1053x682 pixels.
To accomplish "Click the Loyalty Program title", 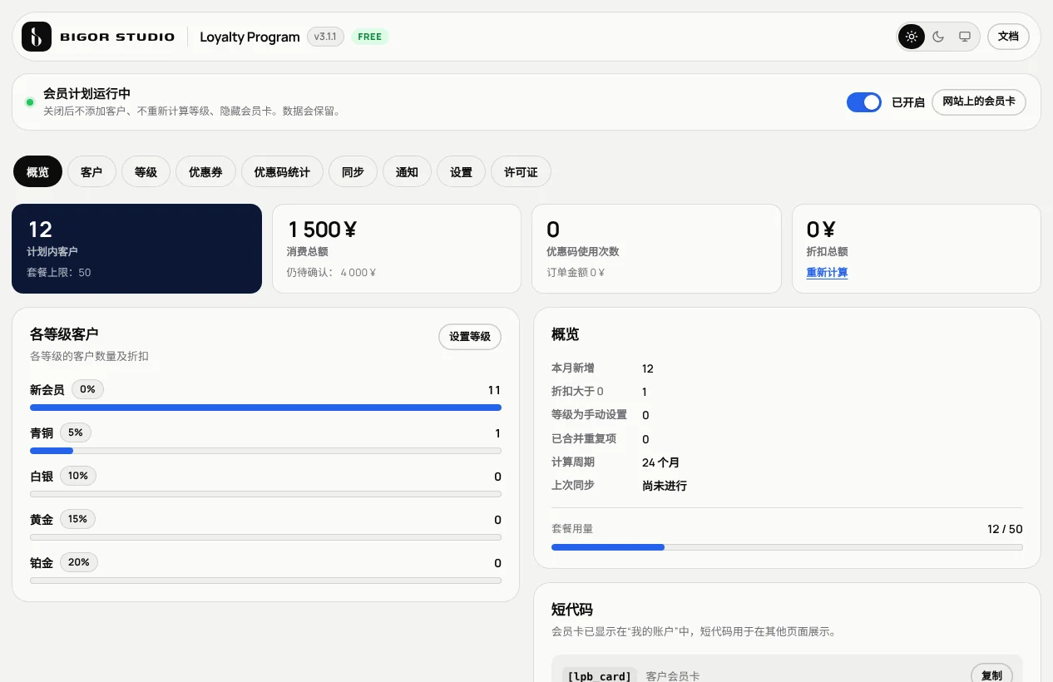I will 250,37.
